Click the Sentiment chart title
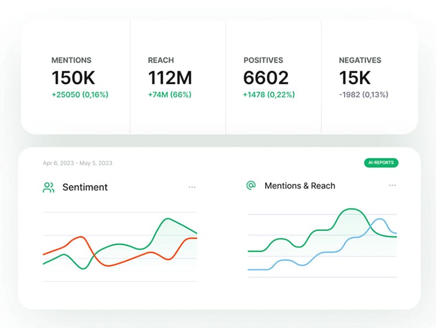 tap(85, 187)
